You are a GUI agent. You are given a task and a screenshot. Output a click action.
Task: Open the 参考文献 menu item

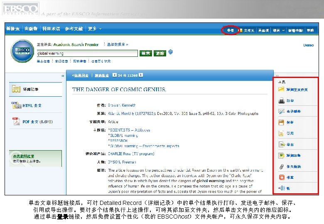(x=74, y=29)
